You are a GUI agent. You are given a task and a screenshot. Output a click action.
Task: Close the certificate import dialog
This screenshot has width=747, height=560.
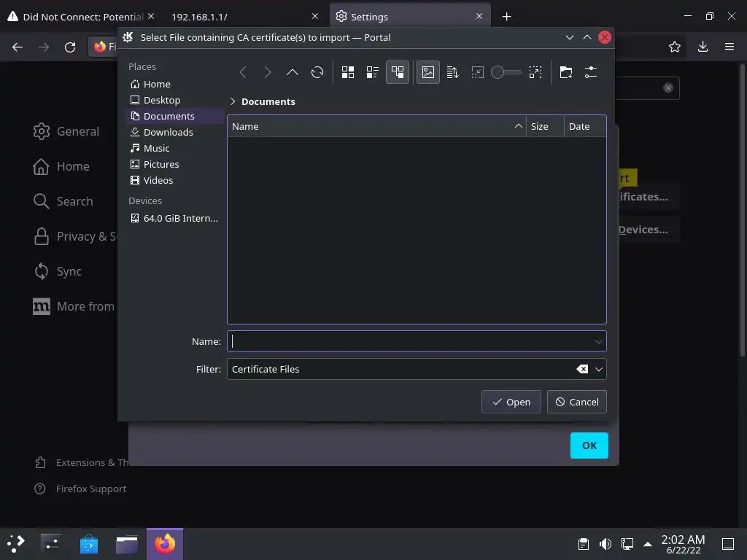[605, 38]
